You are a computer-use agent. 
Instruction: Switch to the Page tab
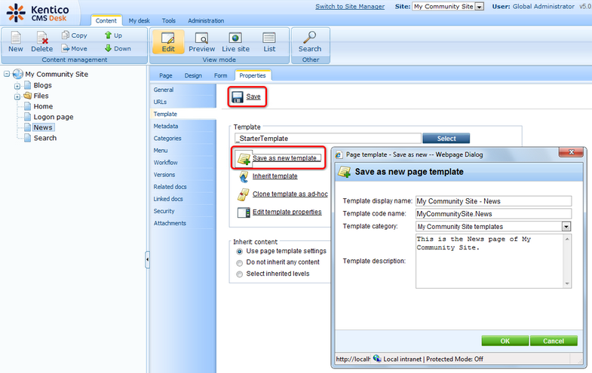pos(165,75)
